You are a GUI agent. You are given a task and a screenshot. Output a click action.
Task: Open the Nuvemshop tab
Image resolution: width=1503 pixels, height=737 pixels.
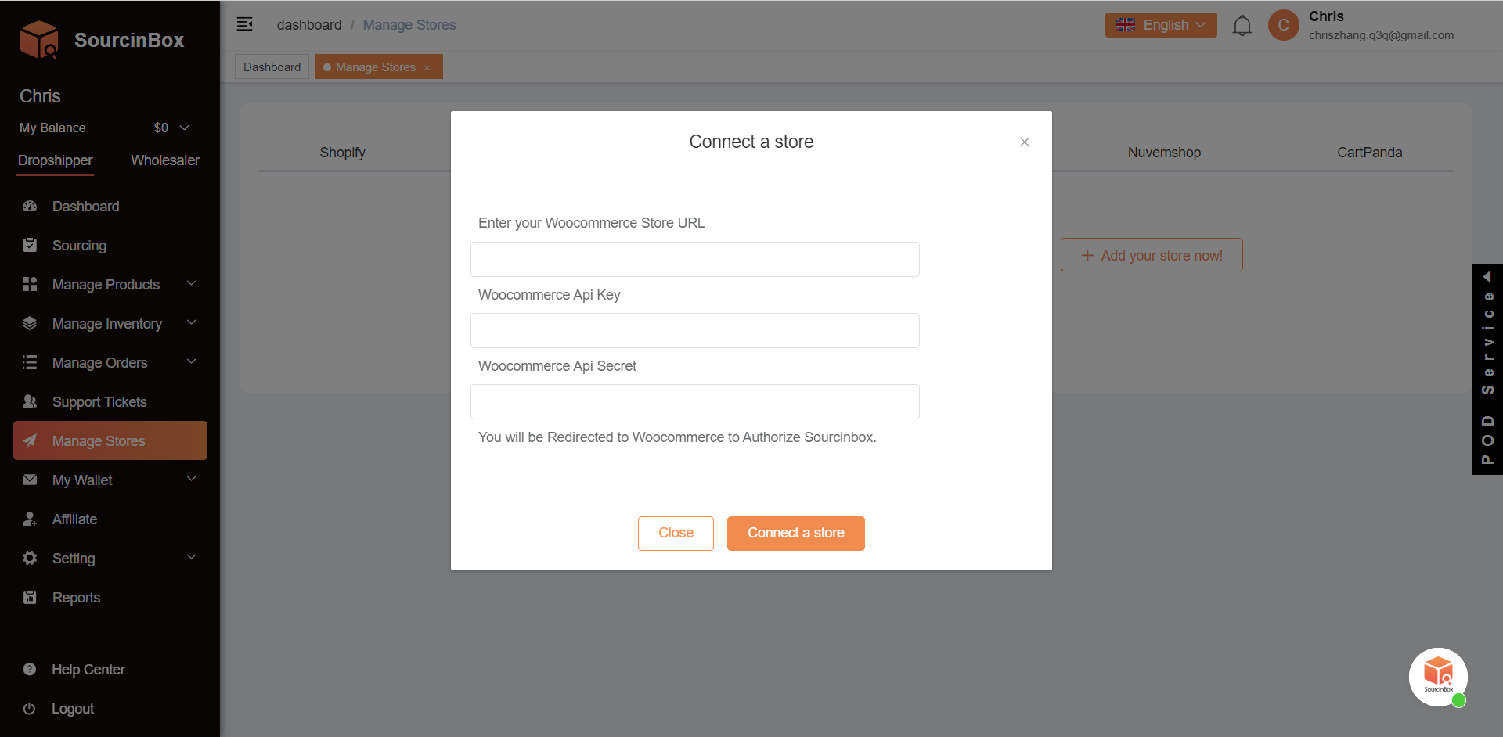pos(1163,153)
